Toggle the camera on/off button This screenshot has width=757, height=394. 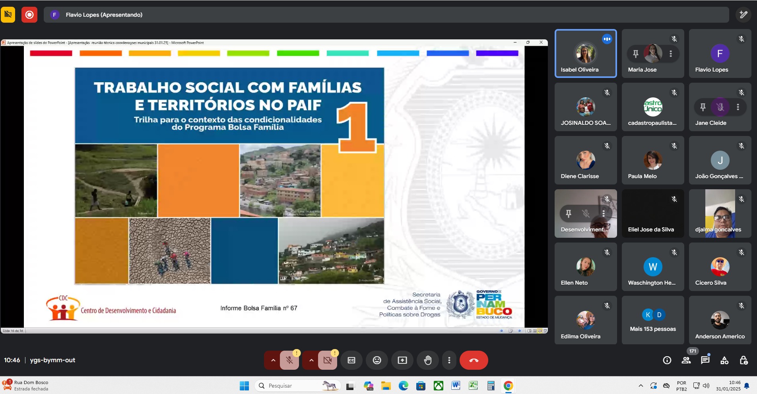pyautogui.click(x=328, y=360)
